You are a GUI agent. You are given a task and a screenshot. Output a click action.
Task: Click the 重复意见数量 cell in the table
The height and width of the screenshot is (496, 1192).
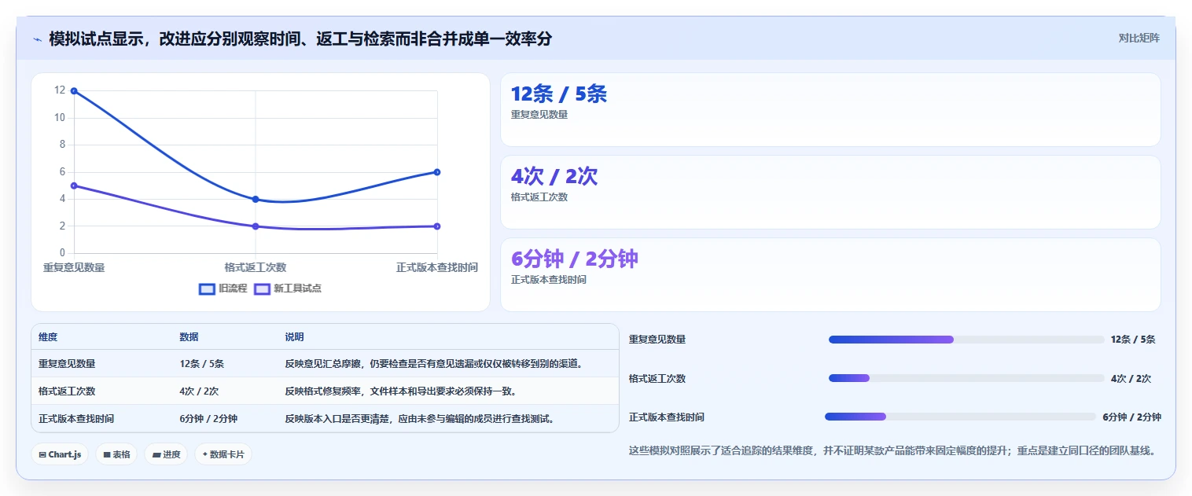point(67,364)
